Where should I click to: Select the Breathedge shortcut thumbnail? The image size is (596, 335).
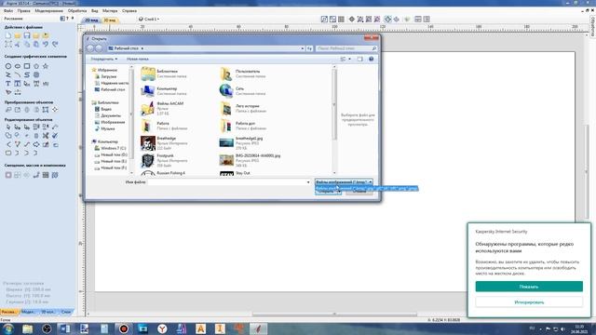148,143
